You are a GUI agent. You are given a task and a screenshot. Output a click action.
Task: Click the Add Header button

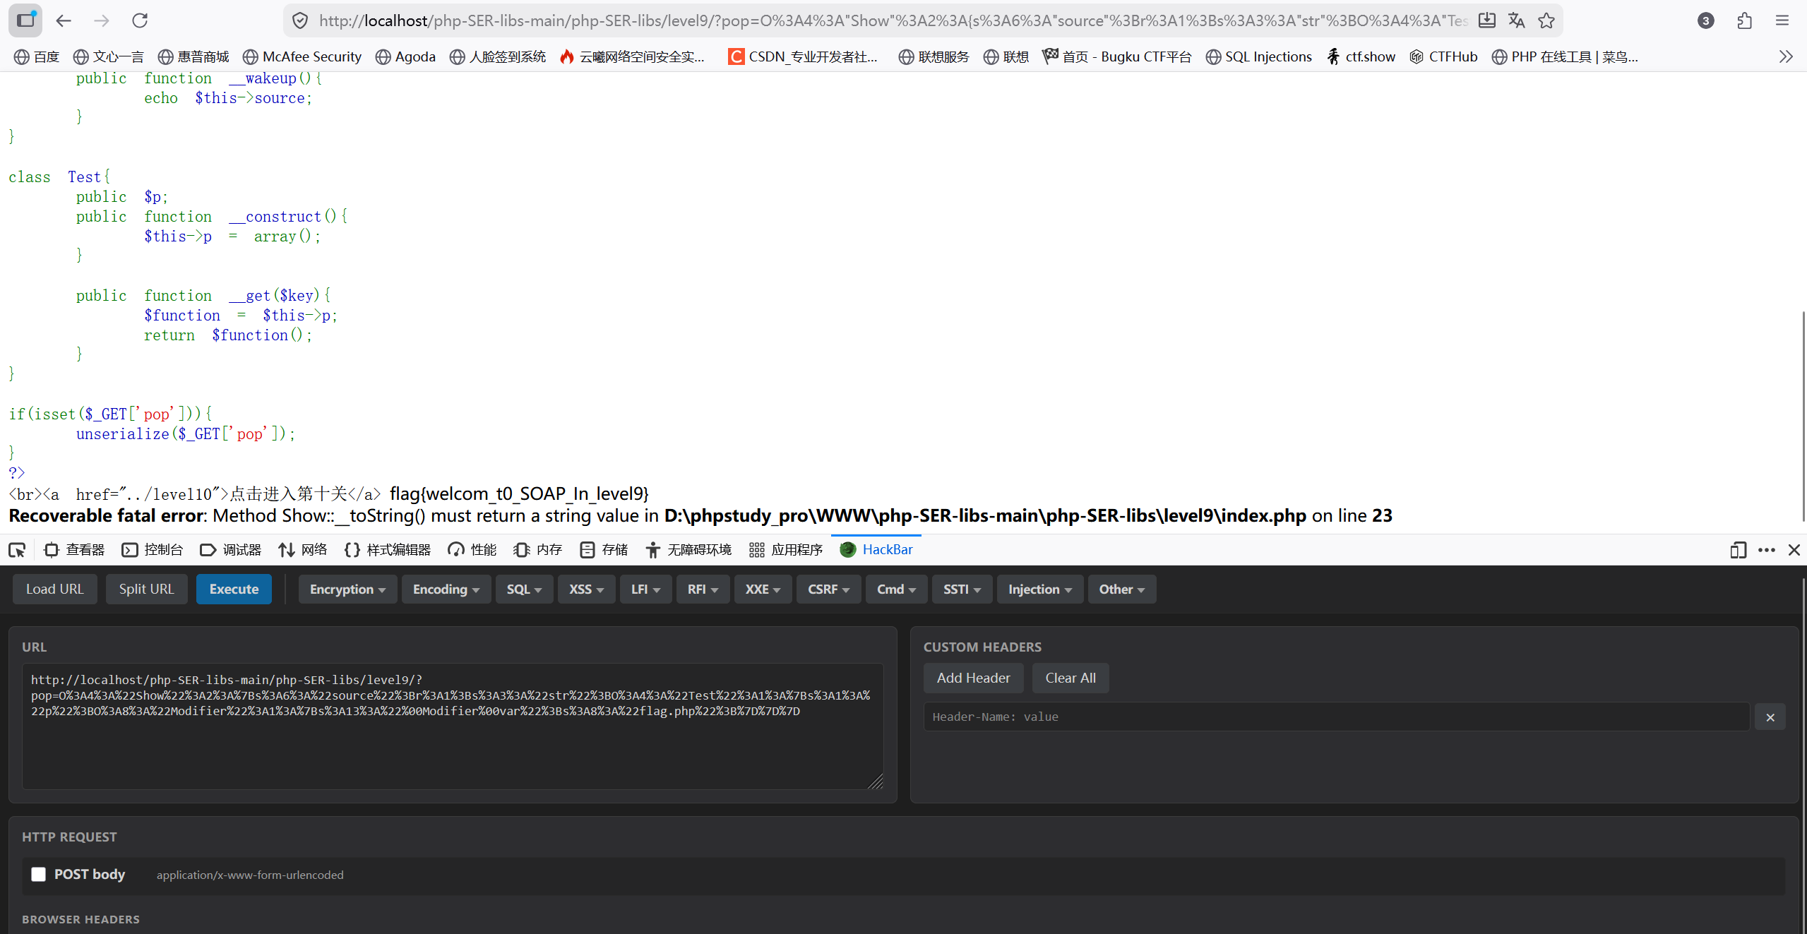[x=973, y=678]
